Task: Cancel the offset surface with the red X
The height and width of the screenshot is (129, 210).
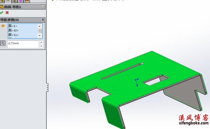Action: click(x=7, y=12)
